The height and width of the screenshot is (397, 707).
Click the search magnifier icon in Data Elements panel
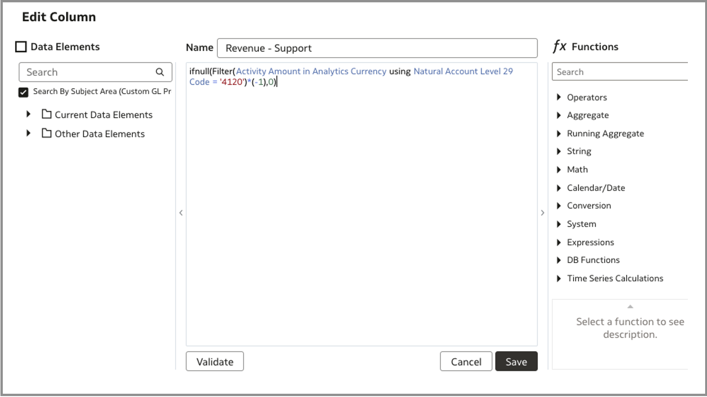(159, 72)
